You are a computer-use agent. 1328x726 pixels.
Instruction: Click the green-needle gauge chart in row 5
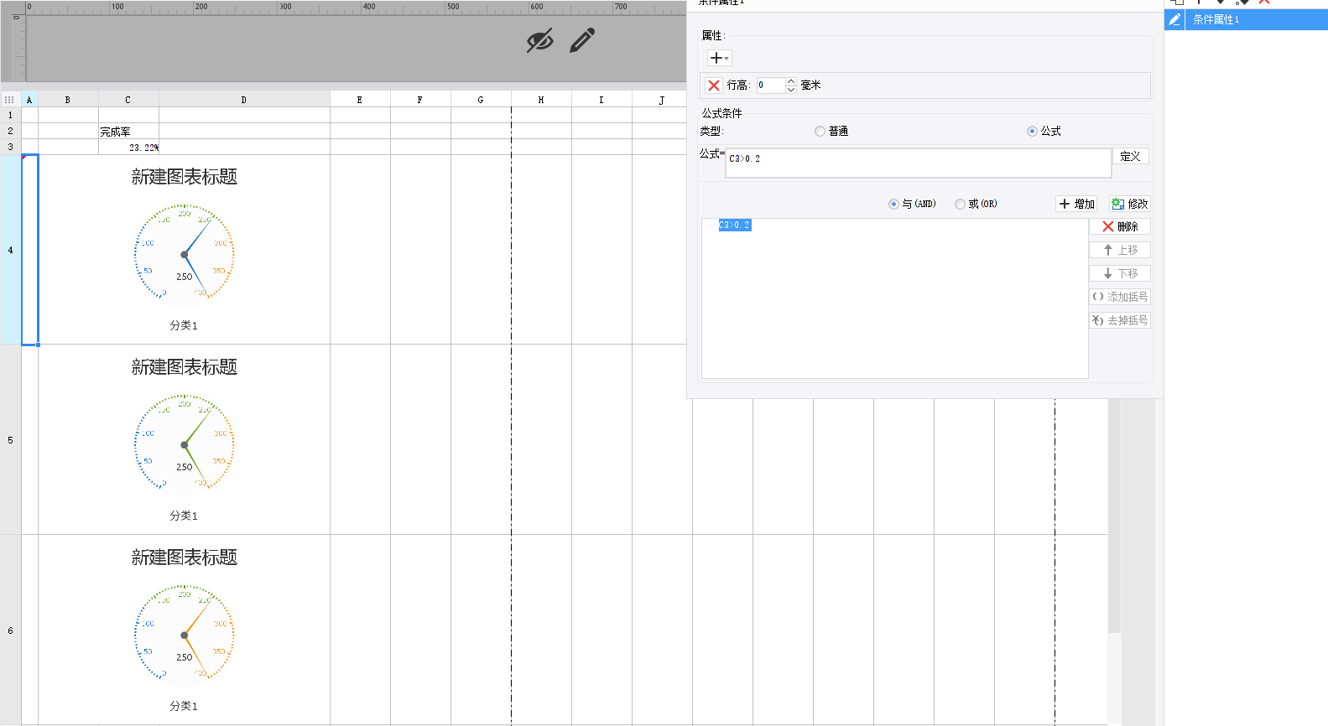pyautogui.click(x=185, y=444)
